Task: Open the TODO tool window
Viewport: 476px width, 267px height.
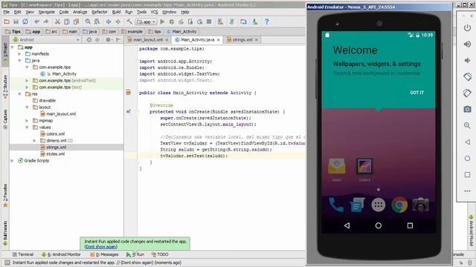Action: point(160,254)
